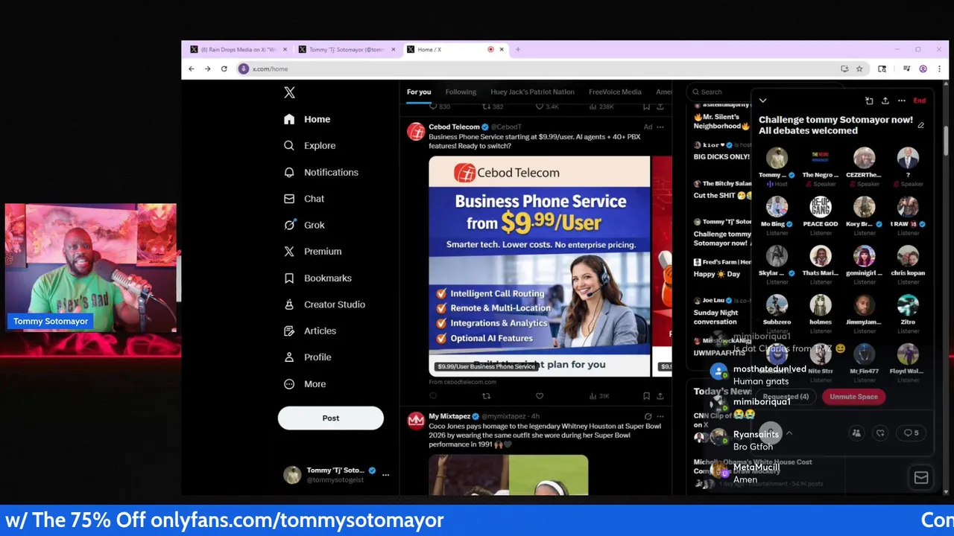Image resolution: width=954 pixels, height=536 pixels.
Task: Bookmark the Cebod Telecom post
Action: tap(646, 396)
